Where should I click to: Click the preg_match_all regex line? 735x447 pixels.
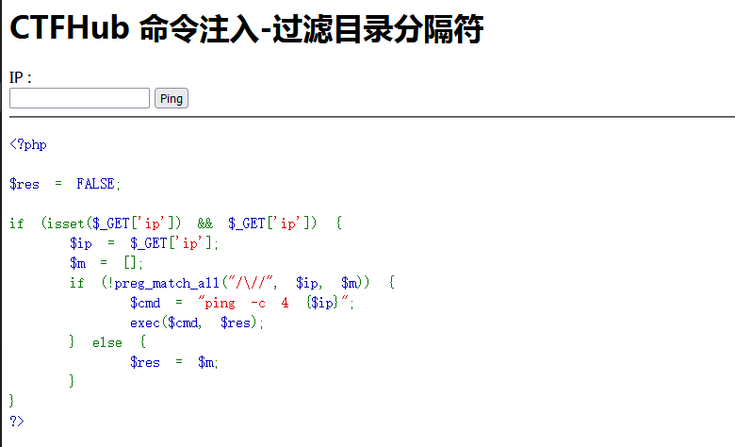(232, 282)
